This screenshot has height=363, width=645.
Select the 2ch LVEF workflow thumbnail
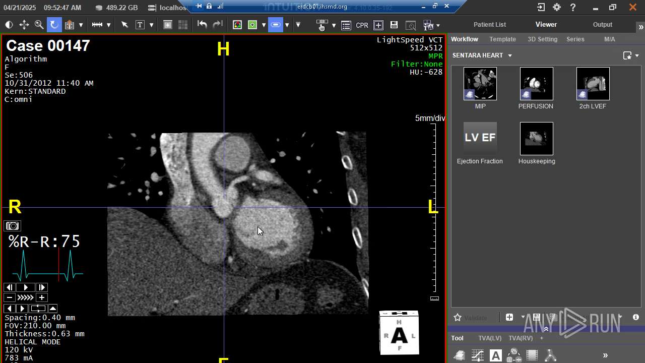593,84
